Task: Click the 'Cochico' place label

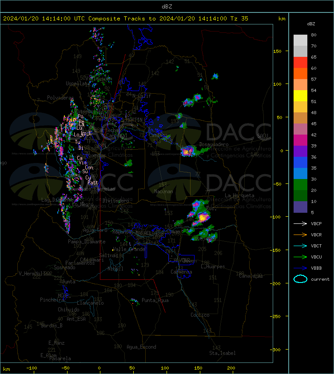Action: (200, 315)
